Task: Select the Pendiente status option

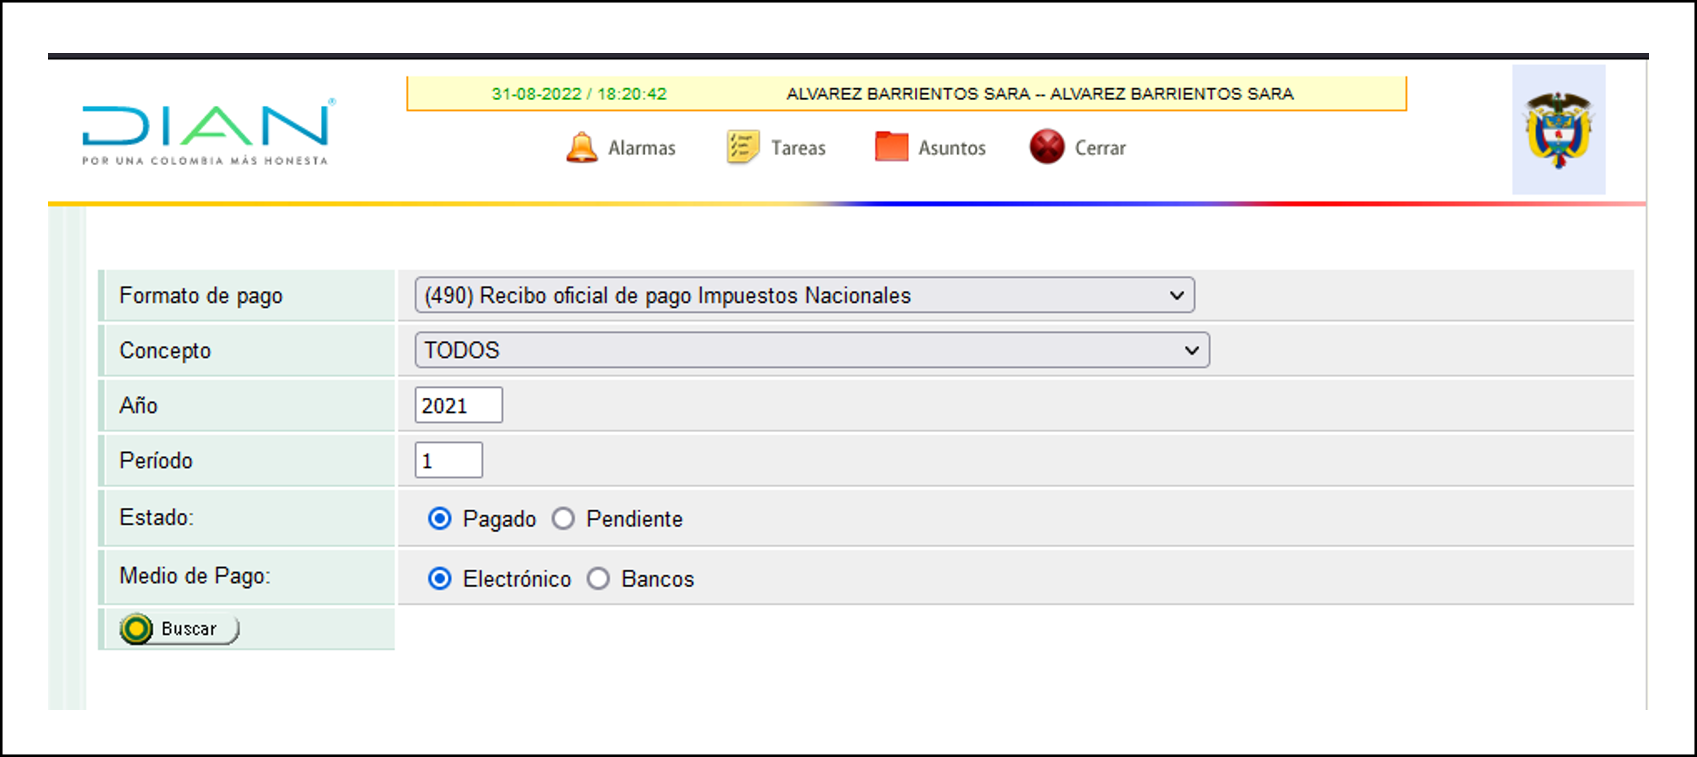Action: [563, 518]
